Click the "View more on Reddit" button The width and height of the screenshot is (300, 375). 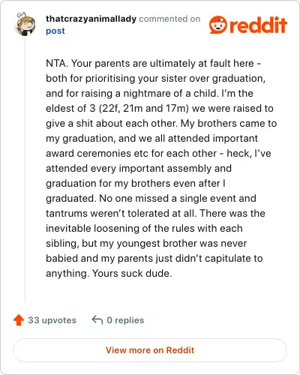[x=150, y=350]
